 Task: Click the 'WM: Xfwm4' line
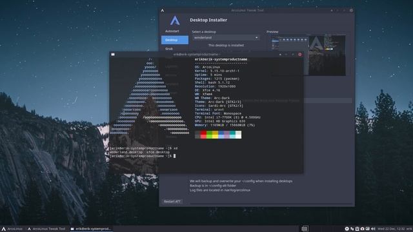(204, 94)
